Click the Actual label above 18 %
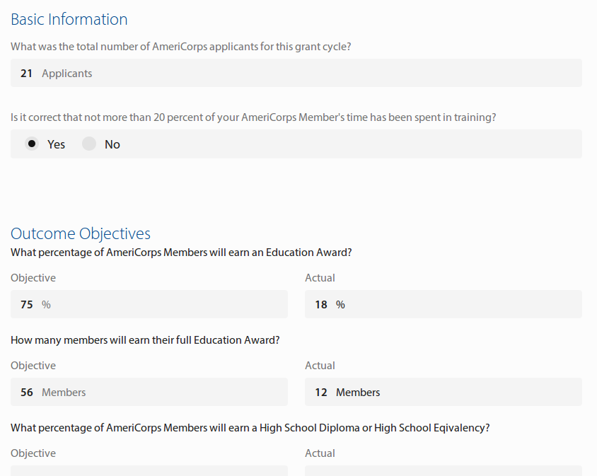 [x=320, y=278]
